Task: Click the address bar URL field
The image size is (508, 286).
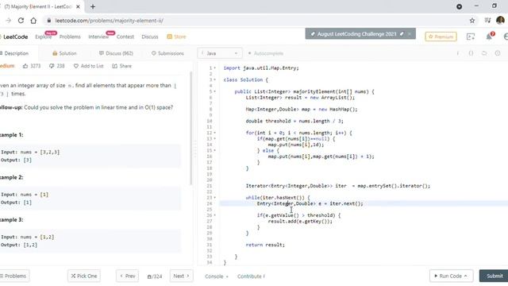Action: pos(256,21)
